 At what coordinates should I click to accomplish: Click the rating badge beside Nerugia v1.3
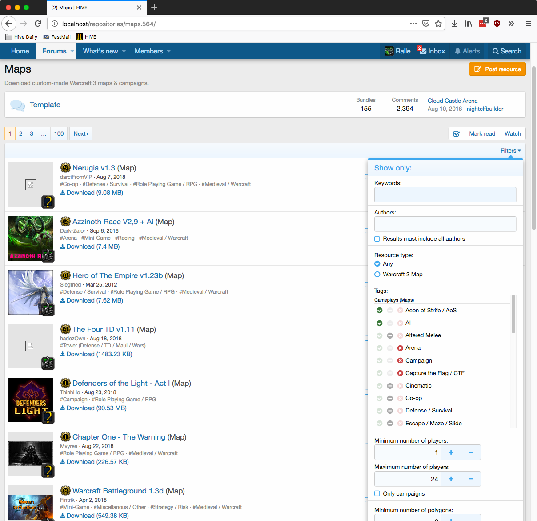tap(65, 168)
